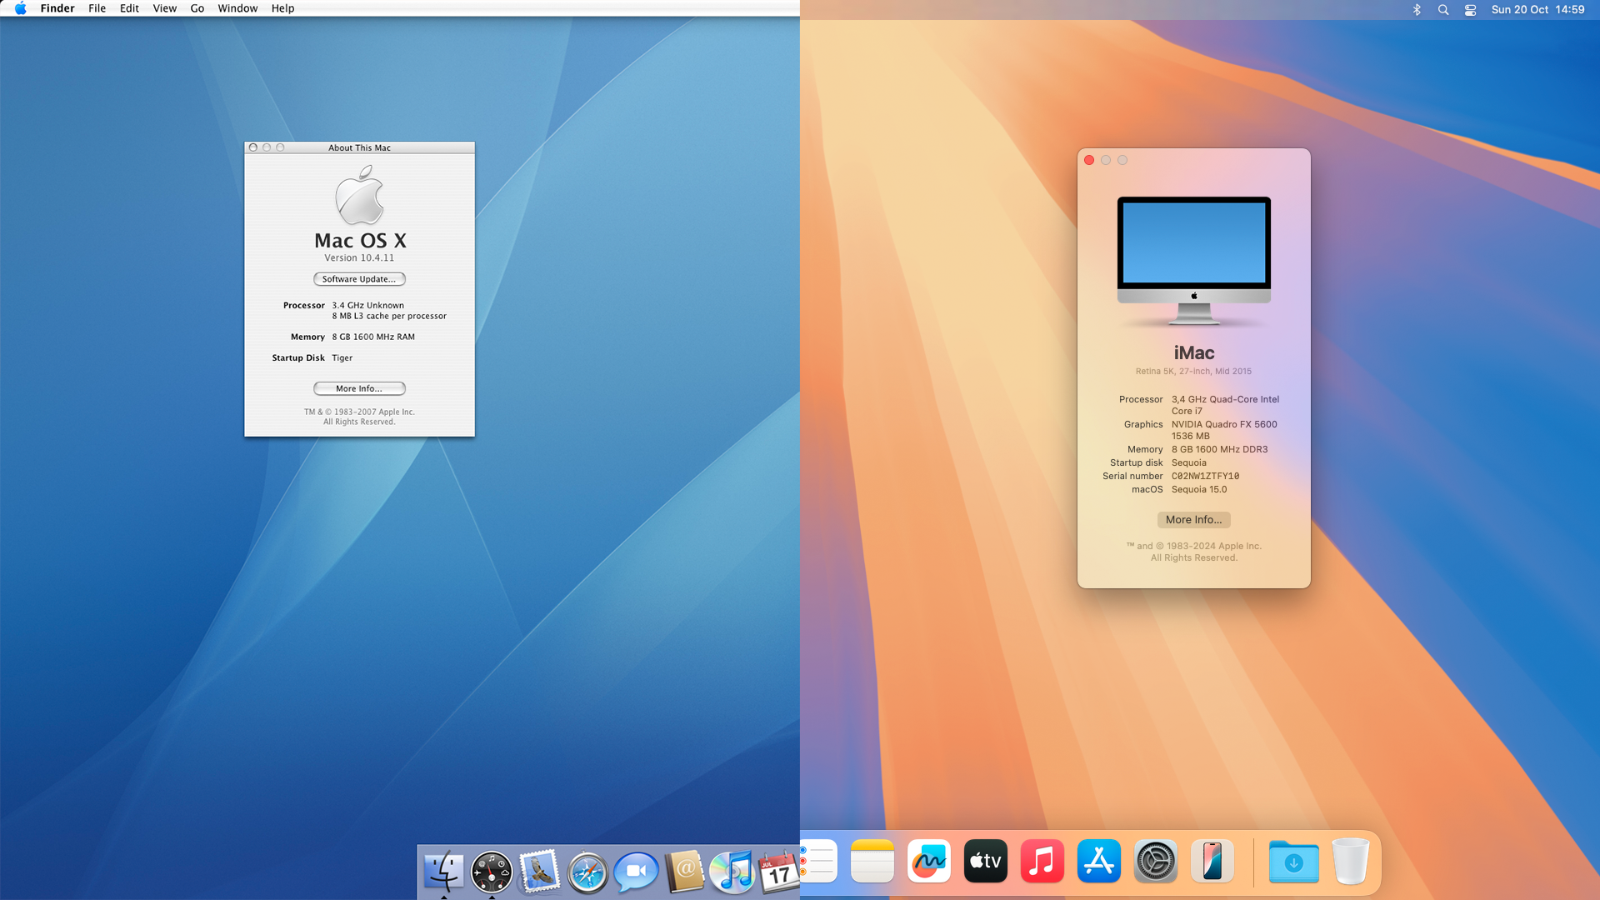Click the Version 10.4.11 text
This screenshot has width=1600, height=900.
pos(359,258)
